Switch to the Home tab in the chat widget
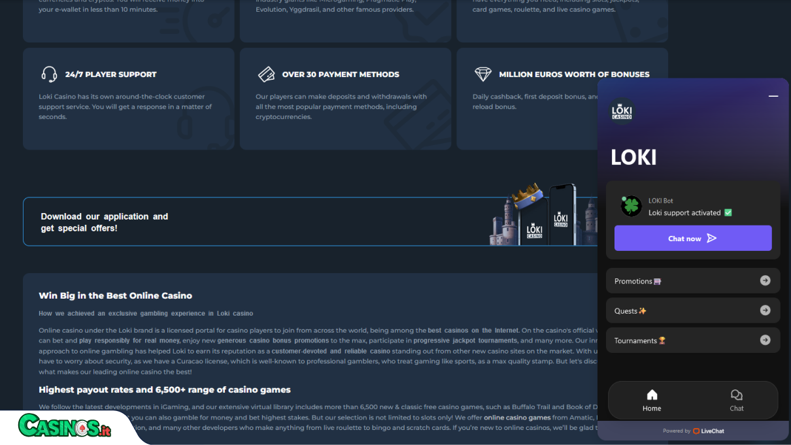Screen dimensions: 791x445 click(x=652, y=401)
